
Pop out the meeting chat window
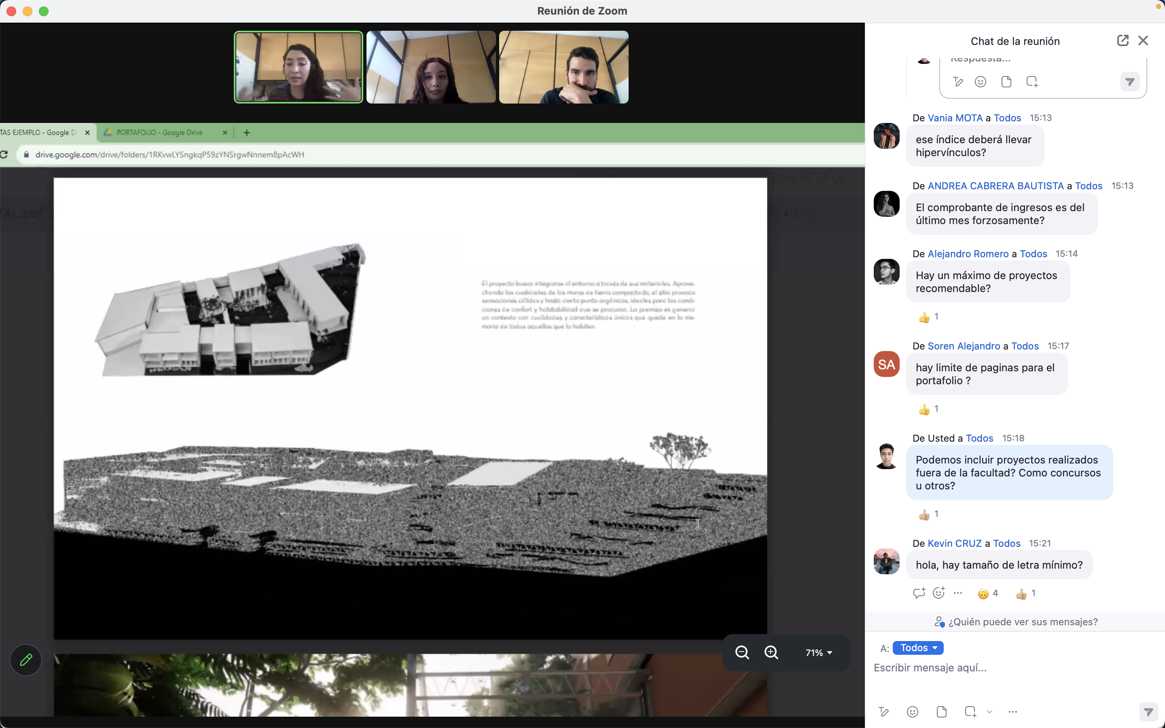(1122, 40)
